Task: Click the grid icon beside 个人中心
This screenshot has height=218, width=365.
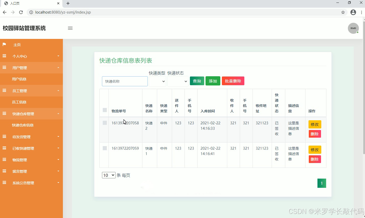Action: [4, 56]
